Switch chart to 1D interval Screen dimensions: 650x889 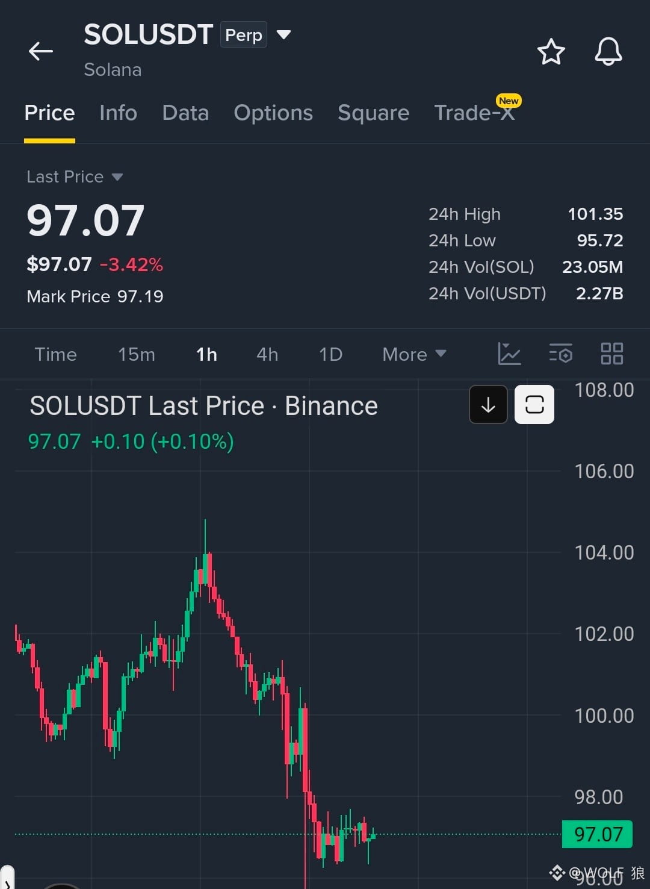(x=330, y=354)
